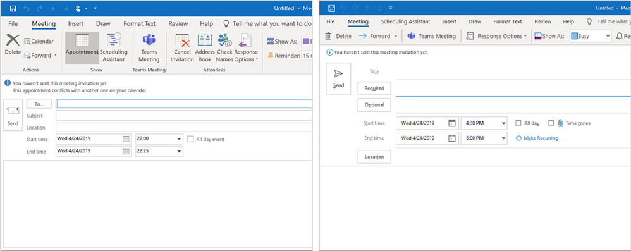
Task: Click Undo icon in left window title bar
Action: click(26, 8)
